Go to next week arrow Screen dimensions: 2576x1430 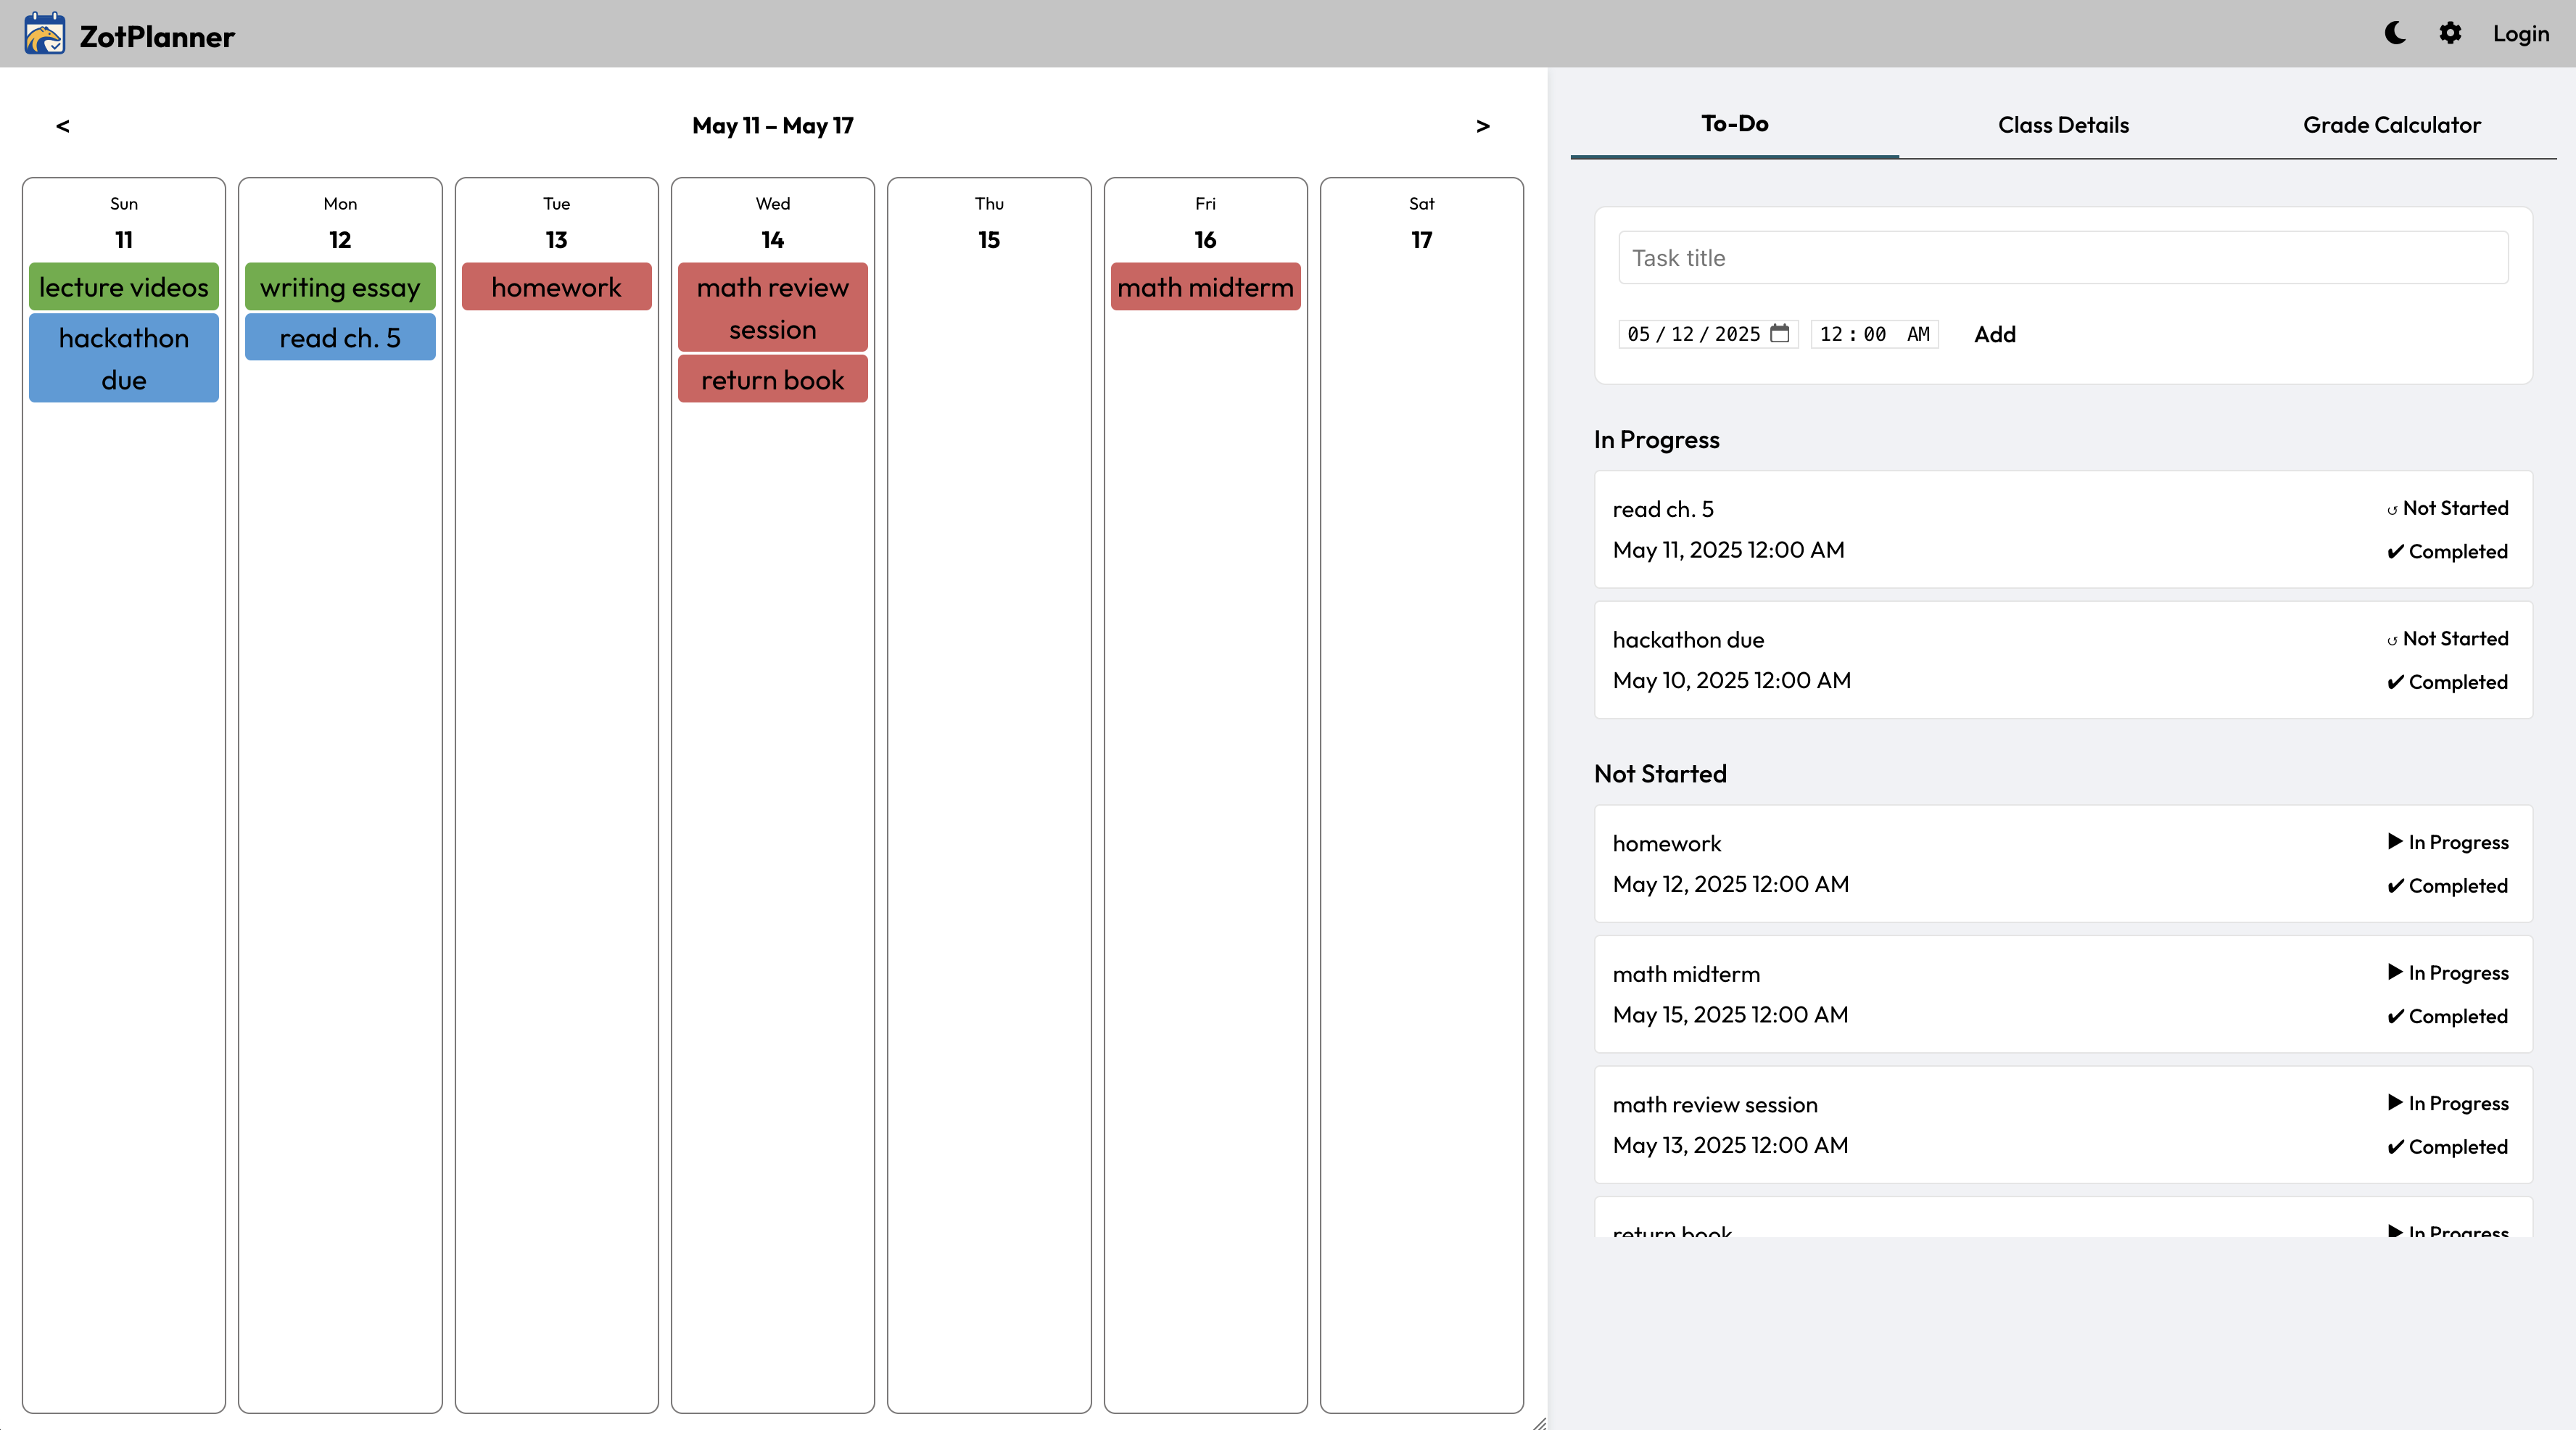(1482, 126)
